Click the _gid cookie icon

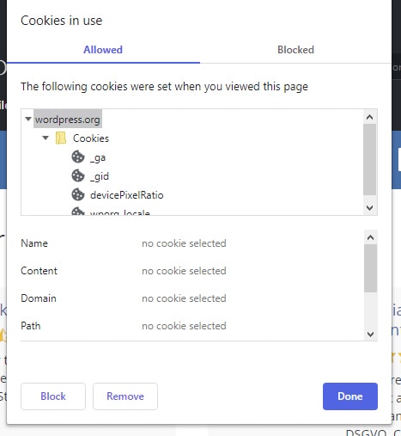pyautogui.click(x=78, y=175)
